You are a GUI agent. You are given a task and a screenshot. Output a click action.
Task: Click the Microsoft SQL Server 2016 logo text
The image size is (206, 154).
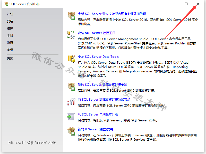[x=32, y=142]
